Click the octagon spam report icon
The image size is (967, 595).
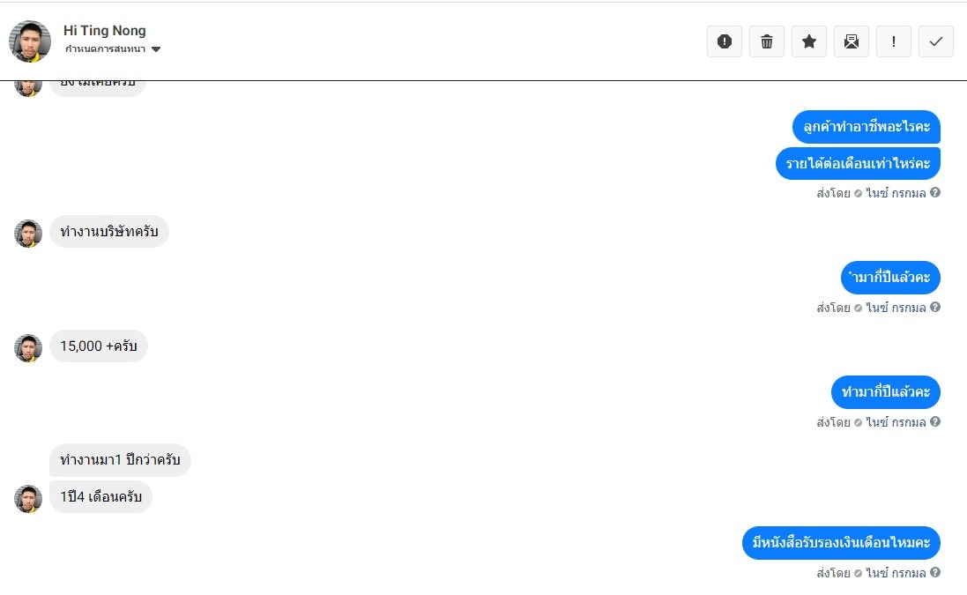coord(725,41)
